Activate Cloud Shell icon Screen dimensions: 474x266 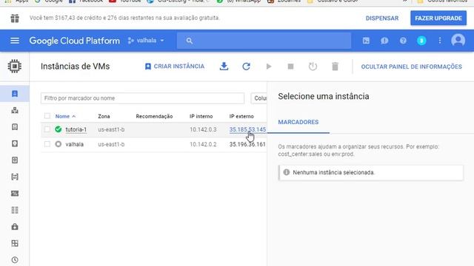click(x=366, y=41)
